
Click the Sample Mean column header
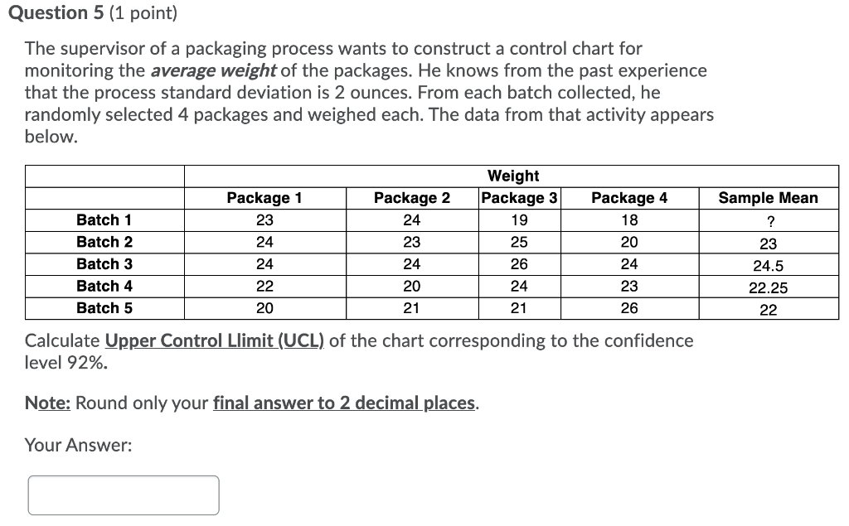(769, 198)
